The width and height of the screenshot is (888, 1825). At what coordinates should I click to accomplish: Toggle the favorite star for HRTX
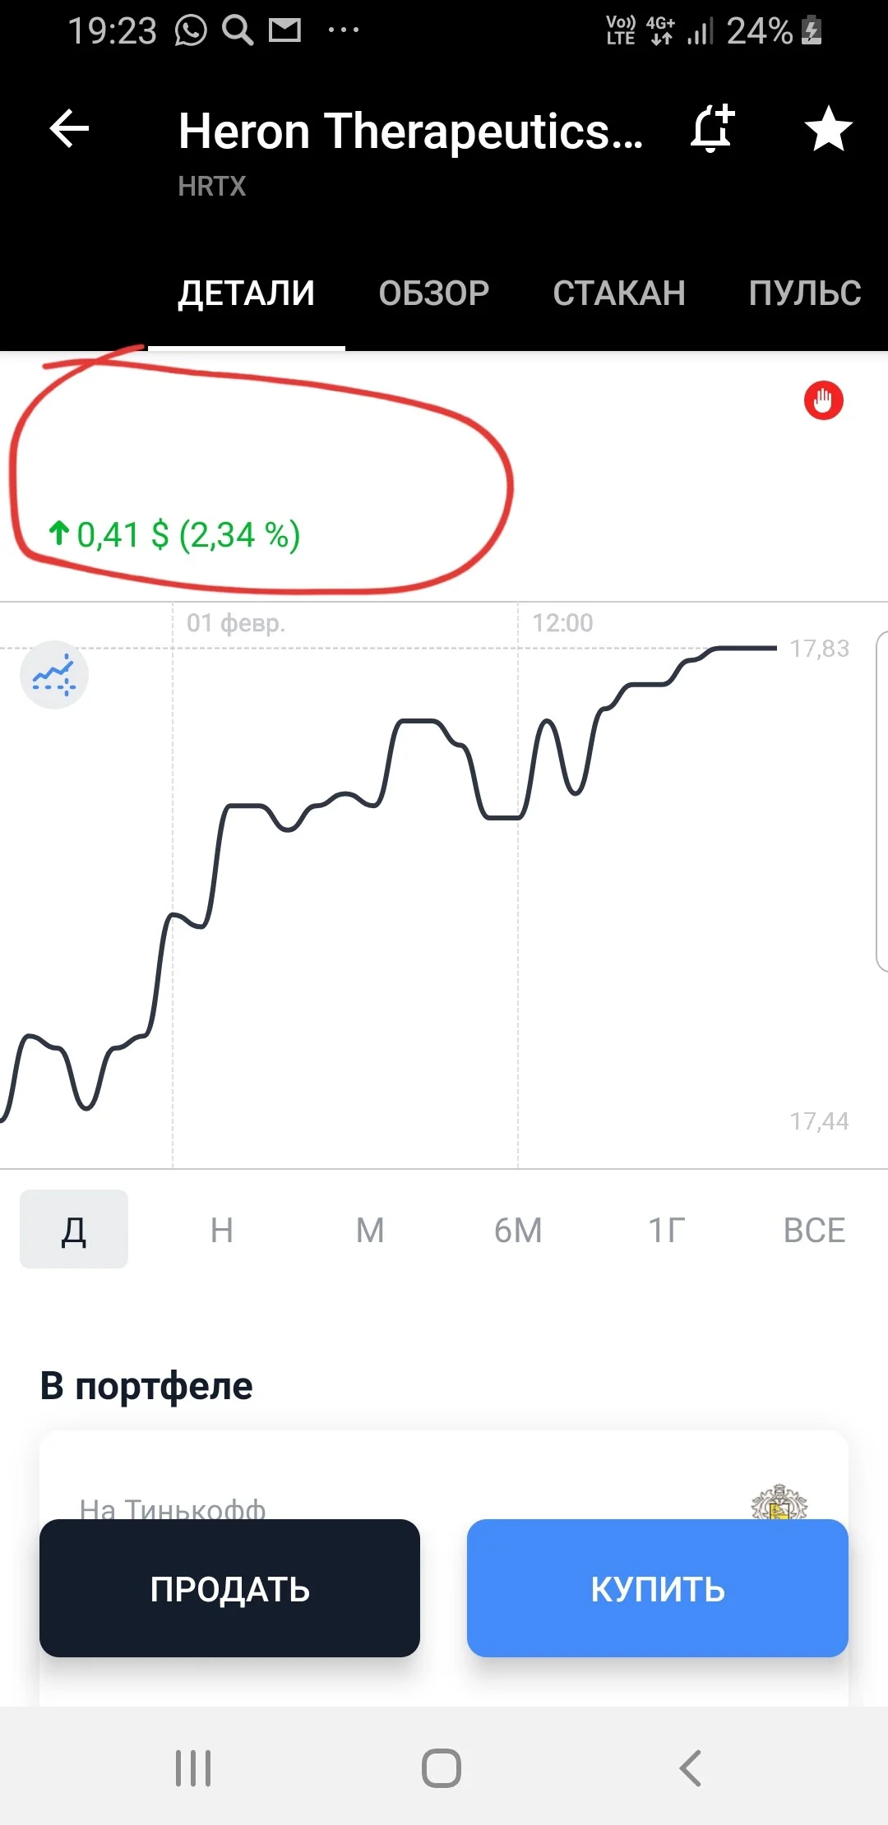[828, 129]
